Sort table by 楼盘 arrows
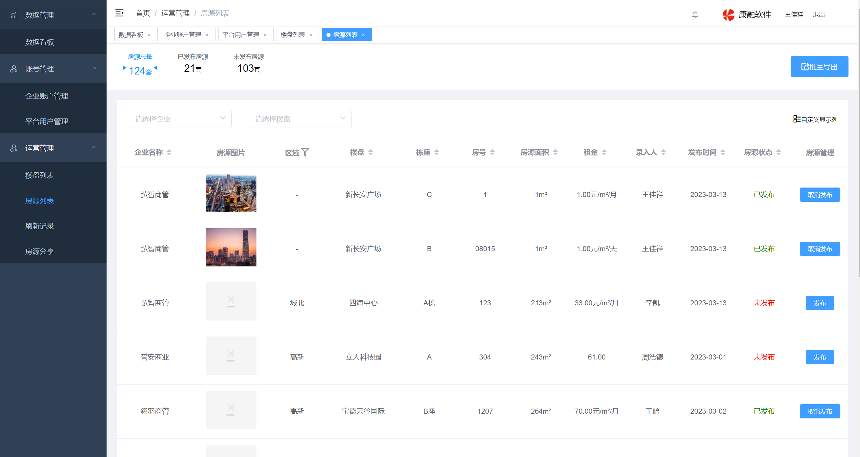The width and height of the screenshot is (860, 457). click(x=370, y=152)
